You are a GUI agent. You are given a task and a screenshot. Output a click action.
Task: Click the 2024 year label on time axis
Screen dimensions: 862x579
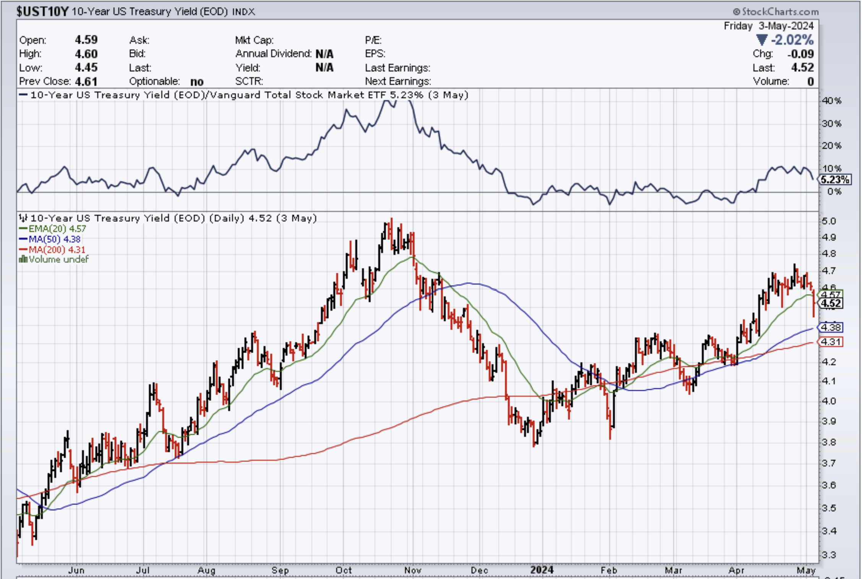(x=542, y=570)
